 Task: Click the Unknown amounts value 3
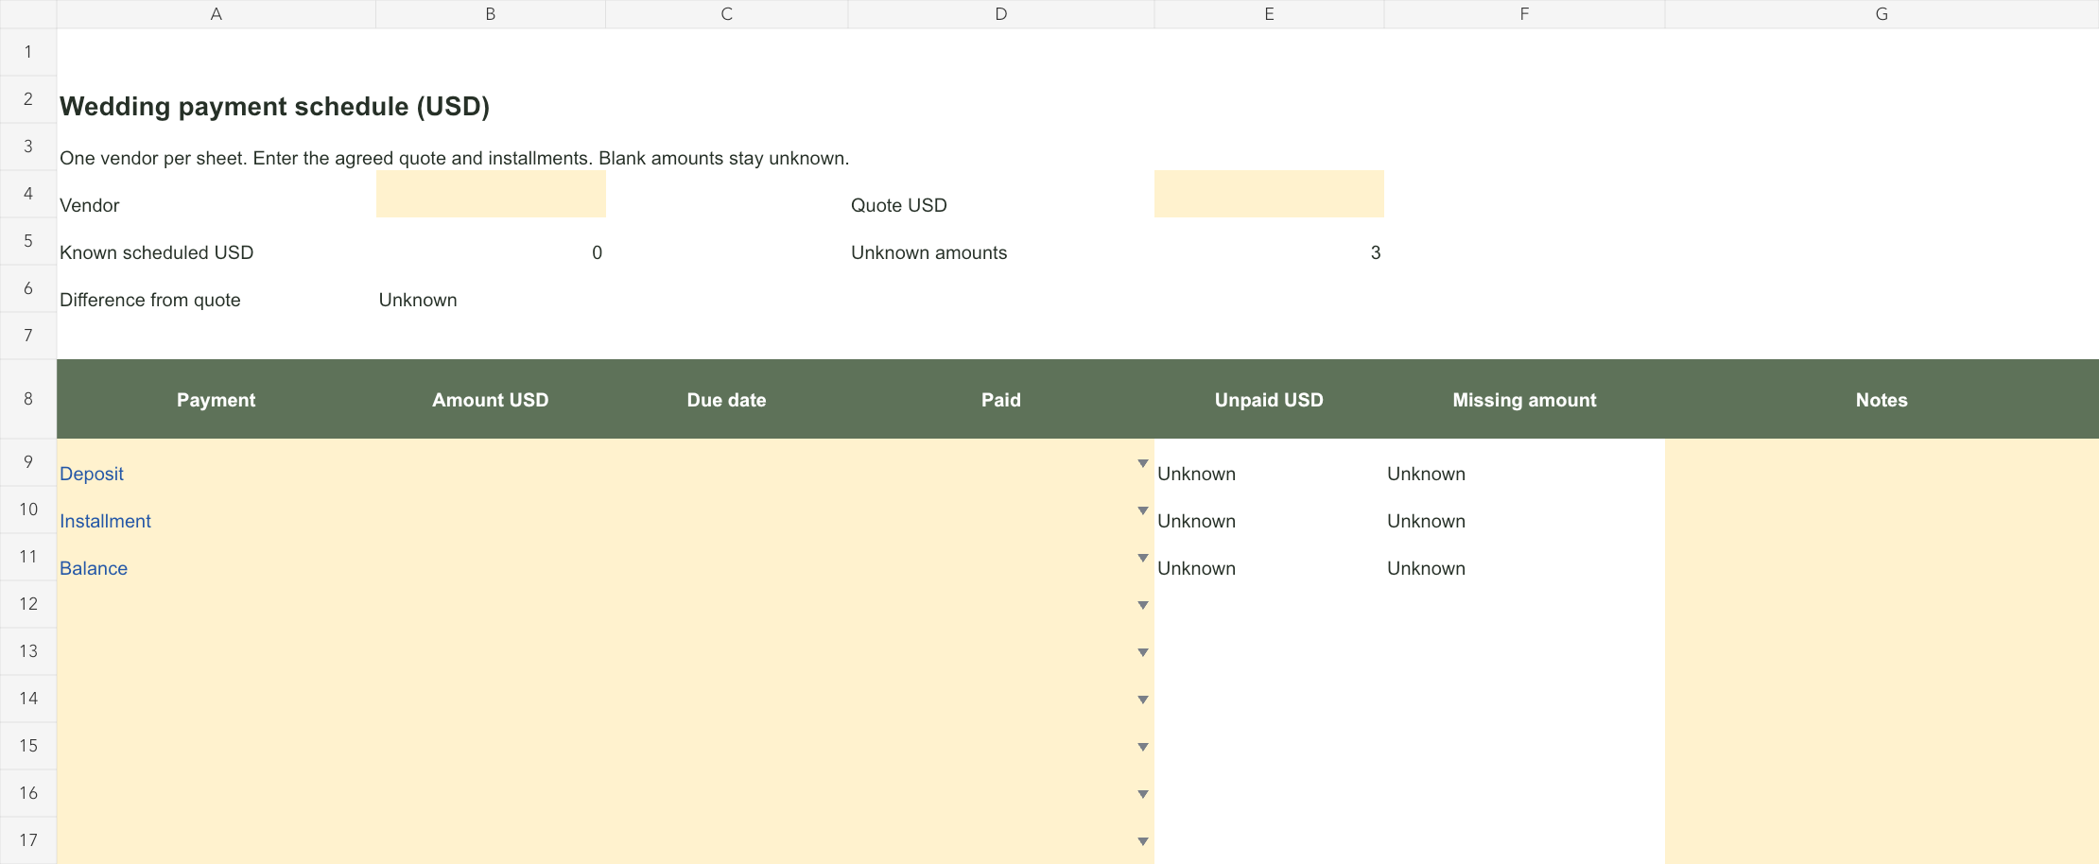1376,252
